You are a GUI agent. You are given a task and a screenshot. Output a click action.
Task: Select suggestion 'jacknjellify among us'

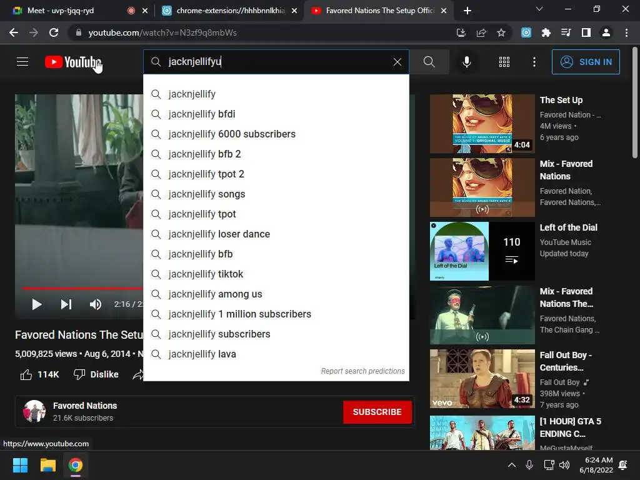point(276,294)
